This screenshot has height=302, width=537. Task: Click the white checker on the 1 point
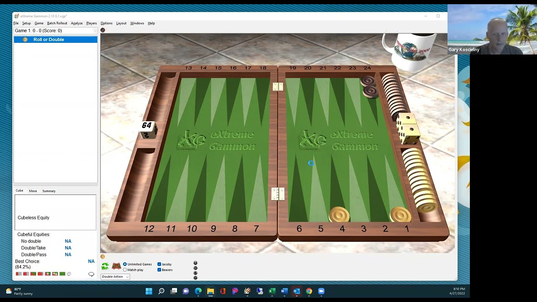pyautogui.click(x=401, y=215)
